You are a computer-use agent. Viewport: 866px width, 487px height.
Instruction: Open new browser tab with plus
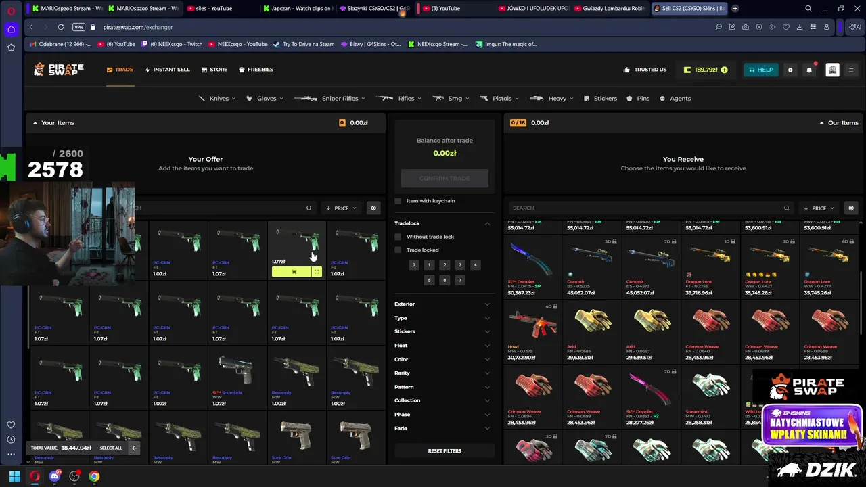click(735, 8)
